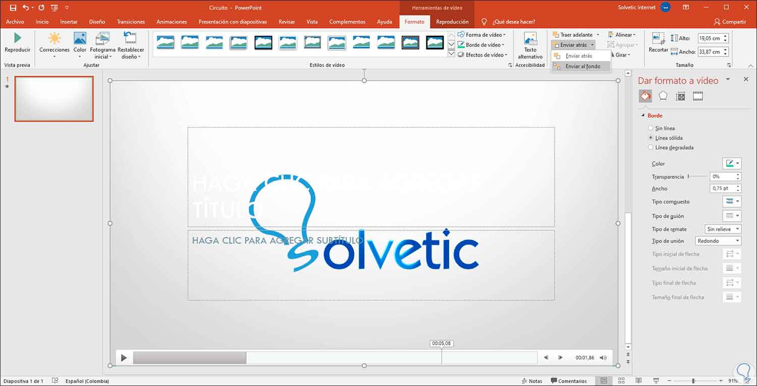This screenshot has height=386, width=757.
Task: Choose Enviar al fondo menu item
Action: click(580, 67)
